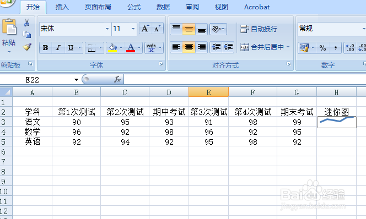This screenshot has width=366, height=219.
Task: Open the Name Box dropdown arrow
Action: tap(76, 80)
